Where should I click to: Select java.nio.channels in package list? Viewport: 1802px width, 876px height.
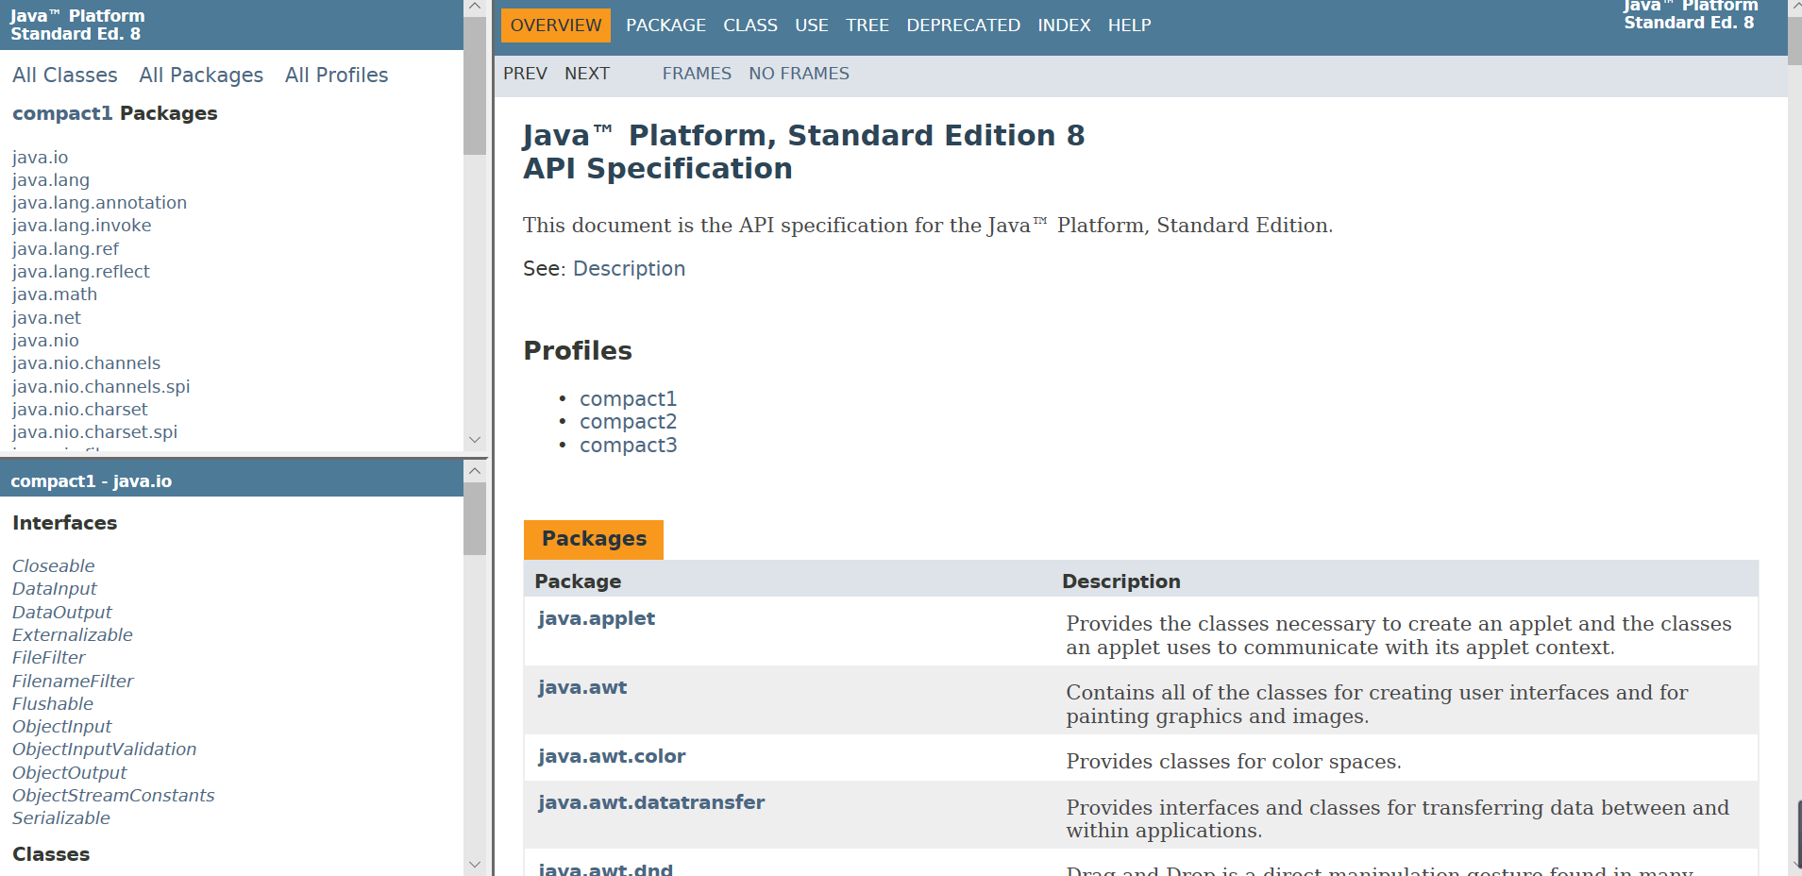click(86, 363)
